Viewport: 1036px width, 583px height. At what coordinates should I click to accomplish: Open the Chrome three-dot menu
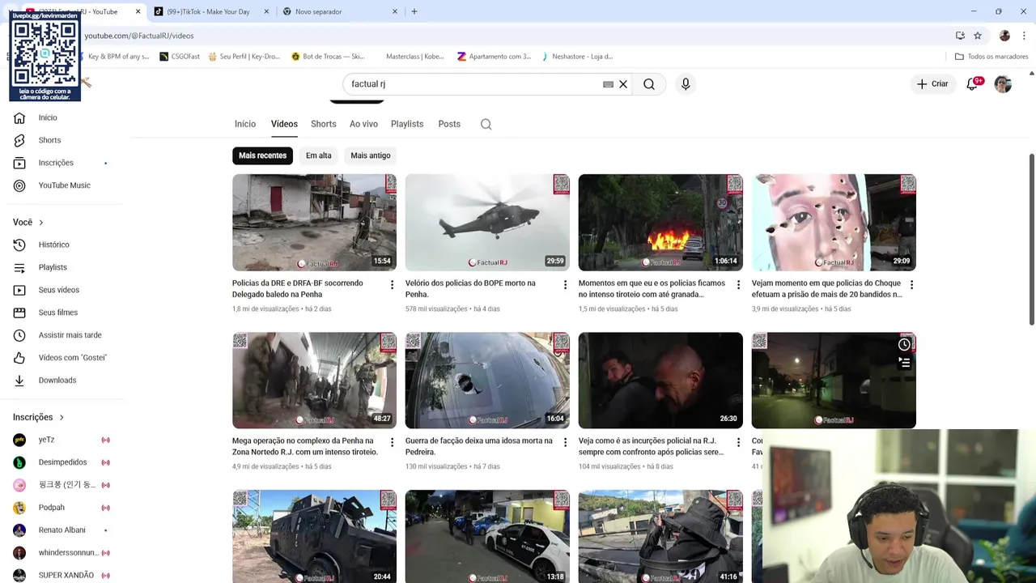[x=1024, y=36]
